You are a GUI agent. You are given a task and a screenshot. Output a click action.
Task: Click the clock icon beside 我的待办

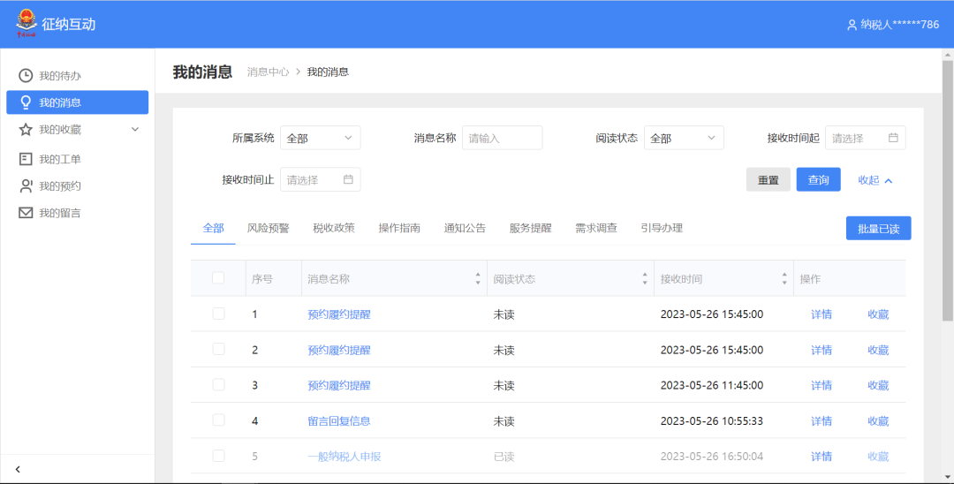click(x=26, y=76)
